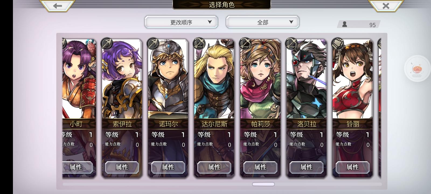Tap the floating assistant mascot icon
Image resolution: width=431 pixels, height=194 pixels.
tap(417, 69)
